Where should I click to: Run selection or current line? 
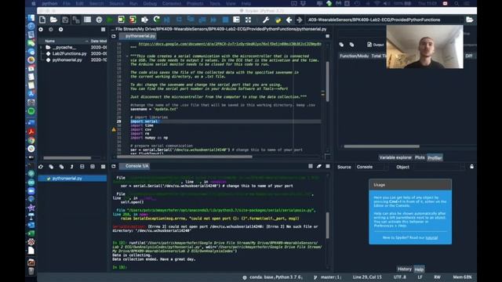144,20
